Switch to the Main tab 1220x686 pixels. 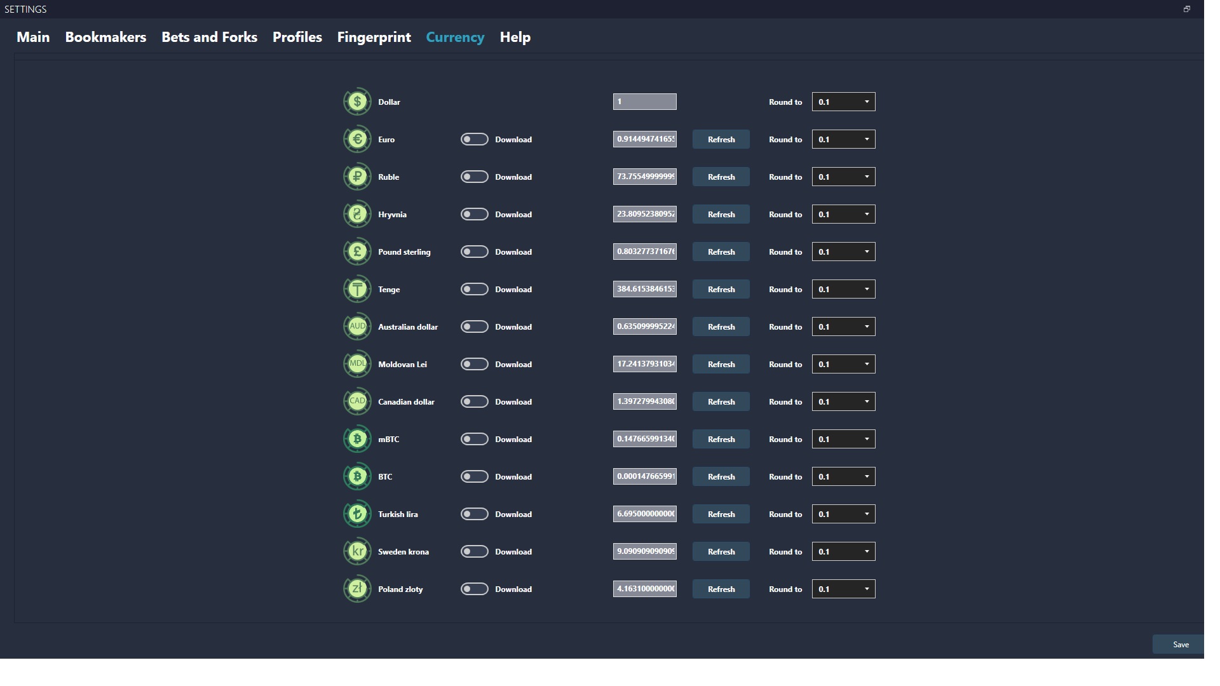click(33, 37)
